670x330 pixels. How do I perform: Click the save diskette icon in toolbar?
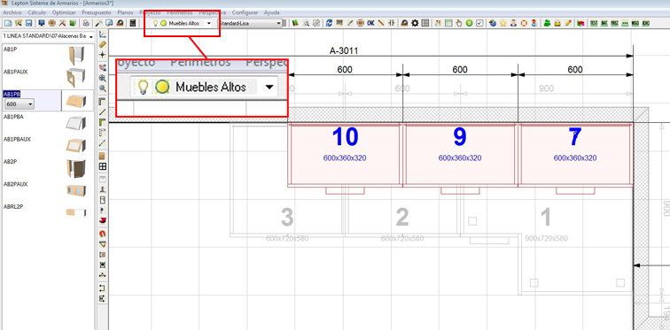tap(28, 23)
